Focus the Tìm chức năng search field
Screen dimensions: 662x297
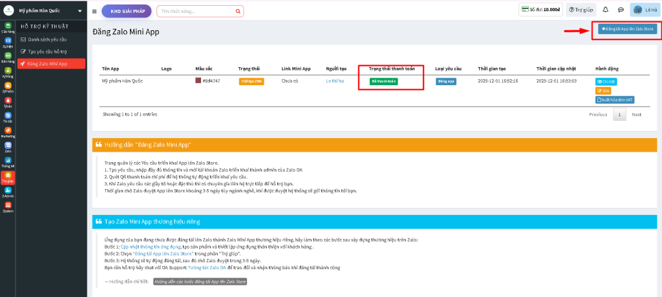point(197,12)
